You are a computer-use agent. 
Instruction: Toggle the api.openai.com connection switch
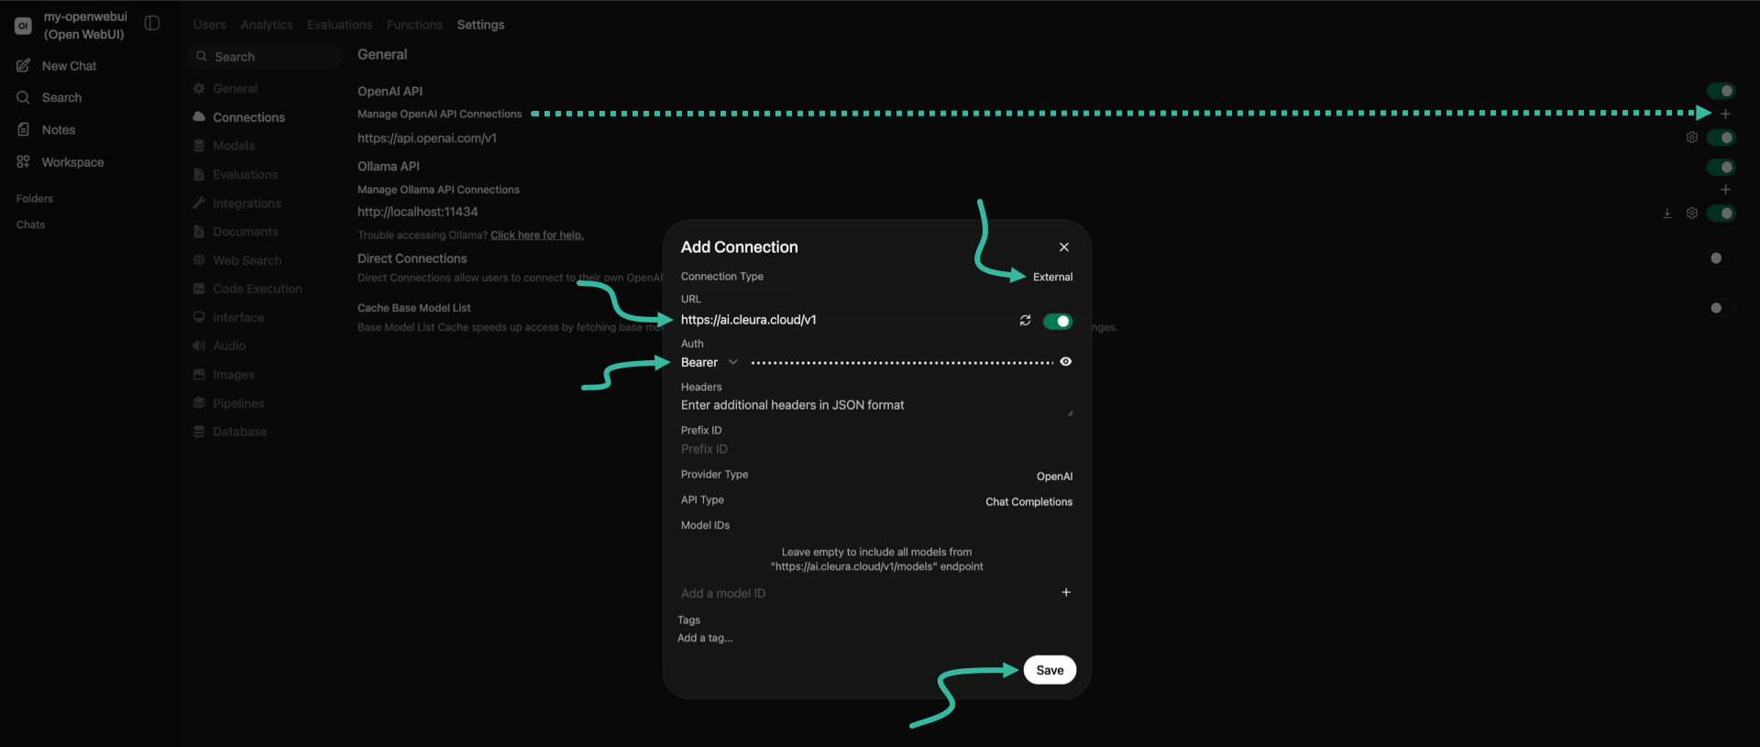pyautogui.click(x=1721, y=137)
